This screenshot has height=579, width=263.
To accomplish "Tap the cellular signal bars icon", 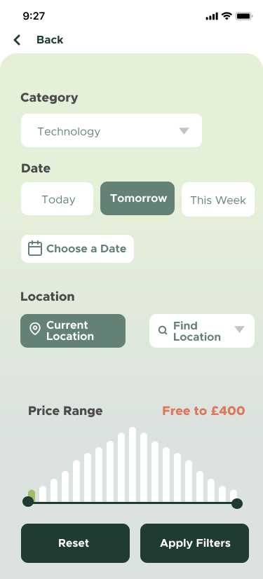I will pyautogui.click(x=212, y=17).
